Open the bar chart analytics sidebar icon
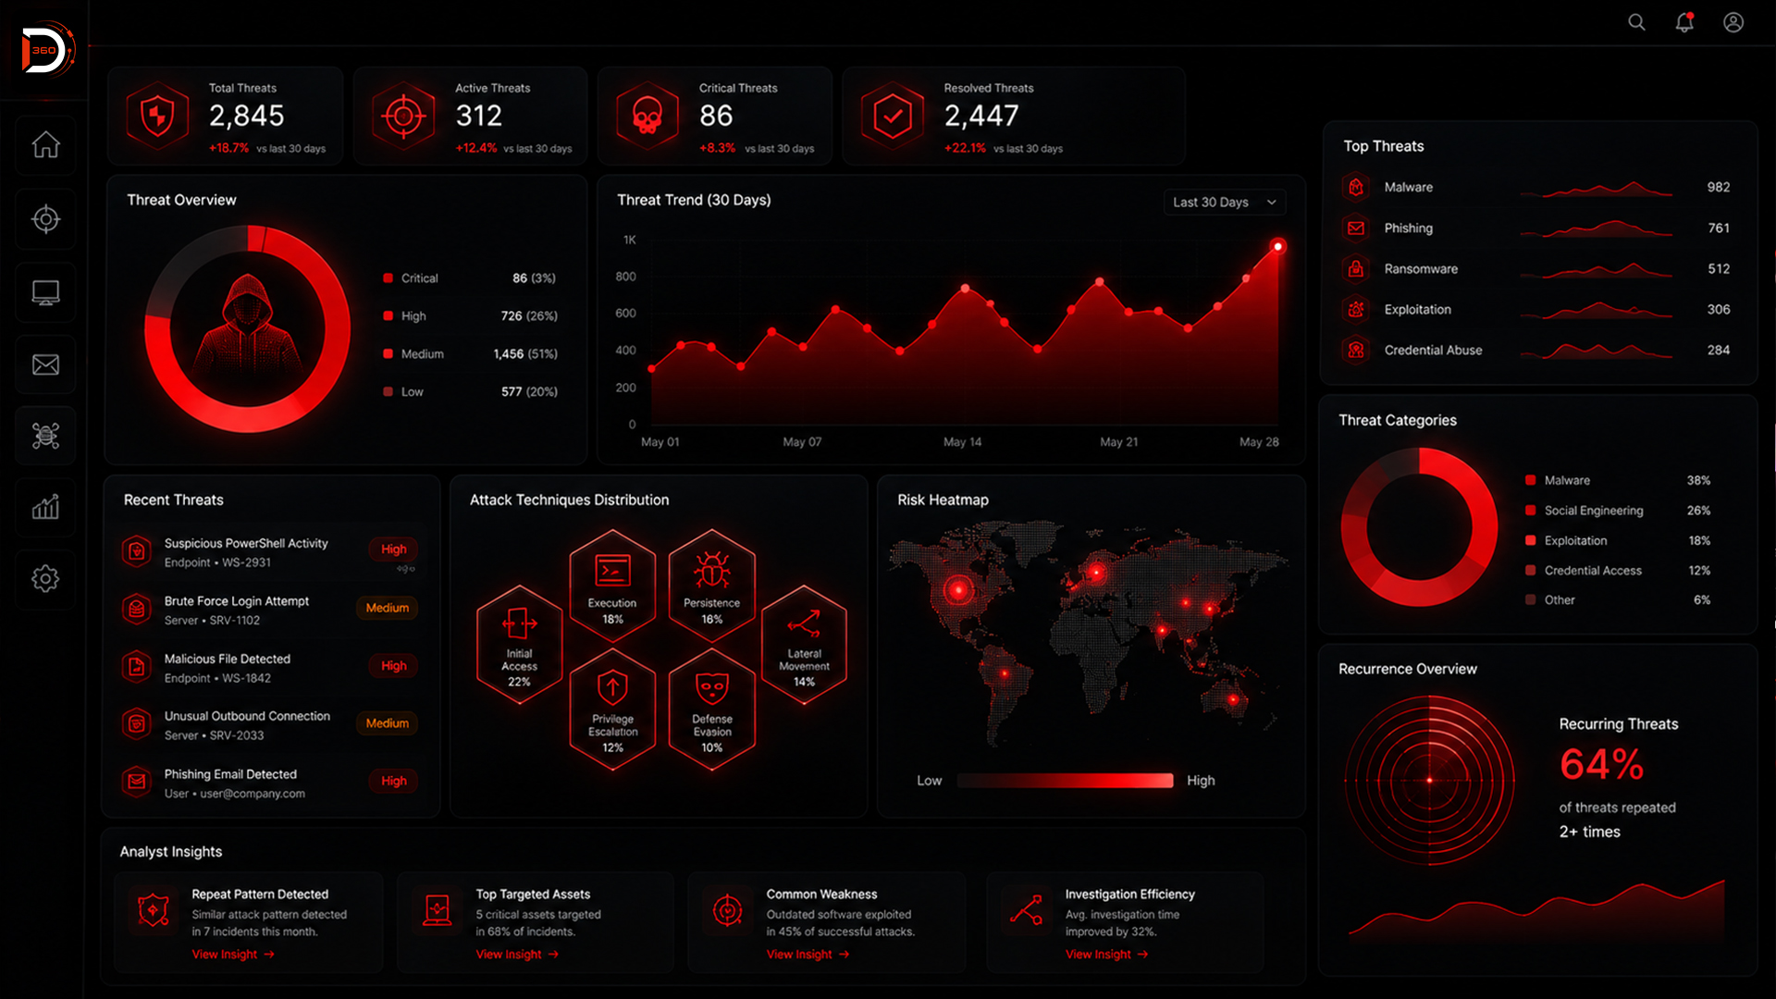The image size is (1776, 999). [45, 507]
